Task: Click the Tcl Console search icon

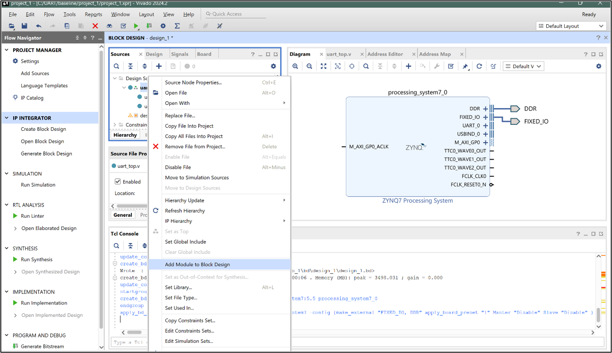Action: coord(116,246)
